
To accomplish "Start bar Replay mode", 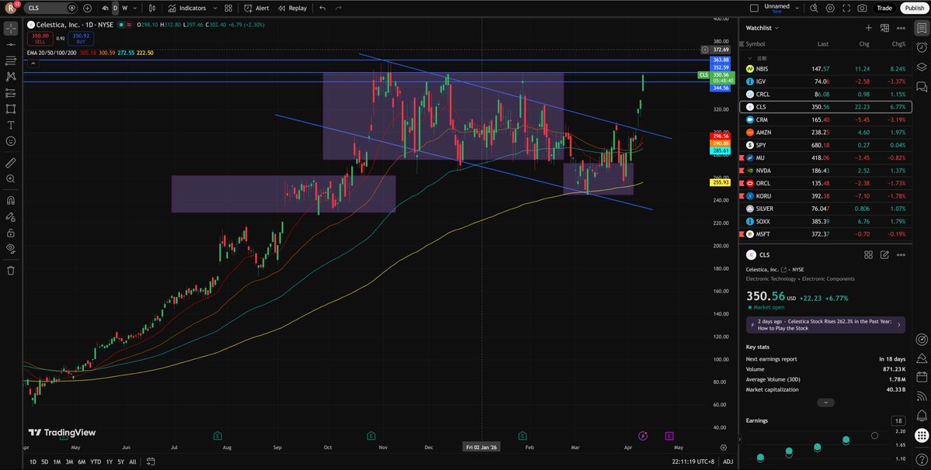I will (x=291, y=9).
